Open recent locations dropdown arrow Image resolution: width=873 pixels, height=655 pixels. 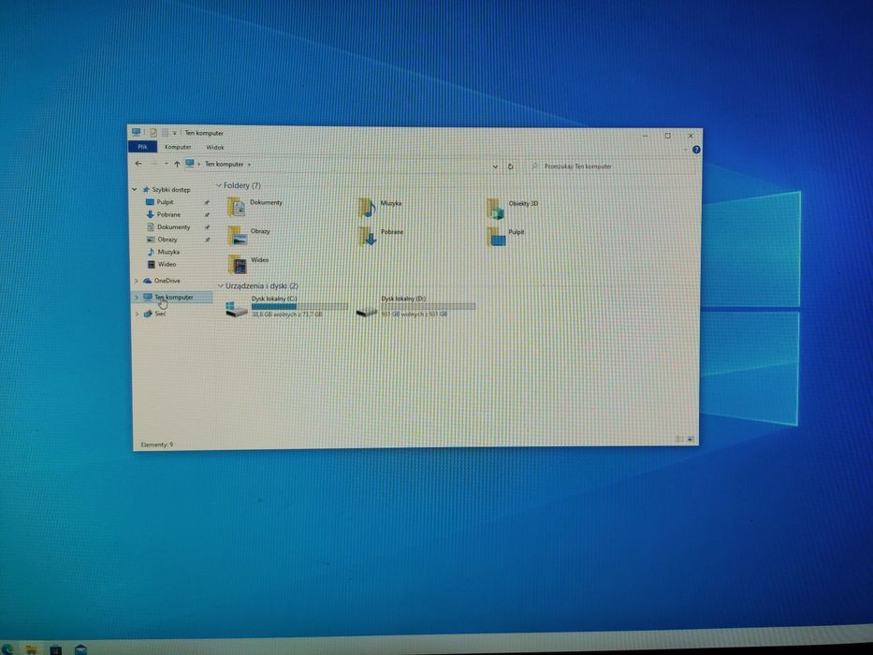coord(166,164)
